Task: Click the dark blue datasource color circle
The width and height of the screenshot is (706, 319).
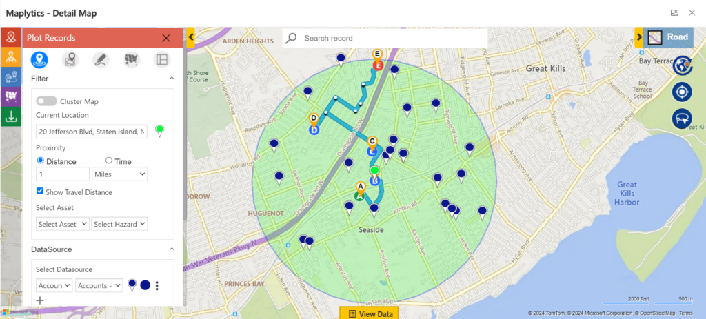Action: coord(145,285)
